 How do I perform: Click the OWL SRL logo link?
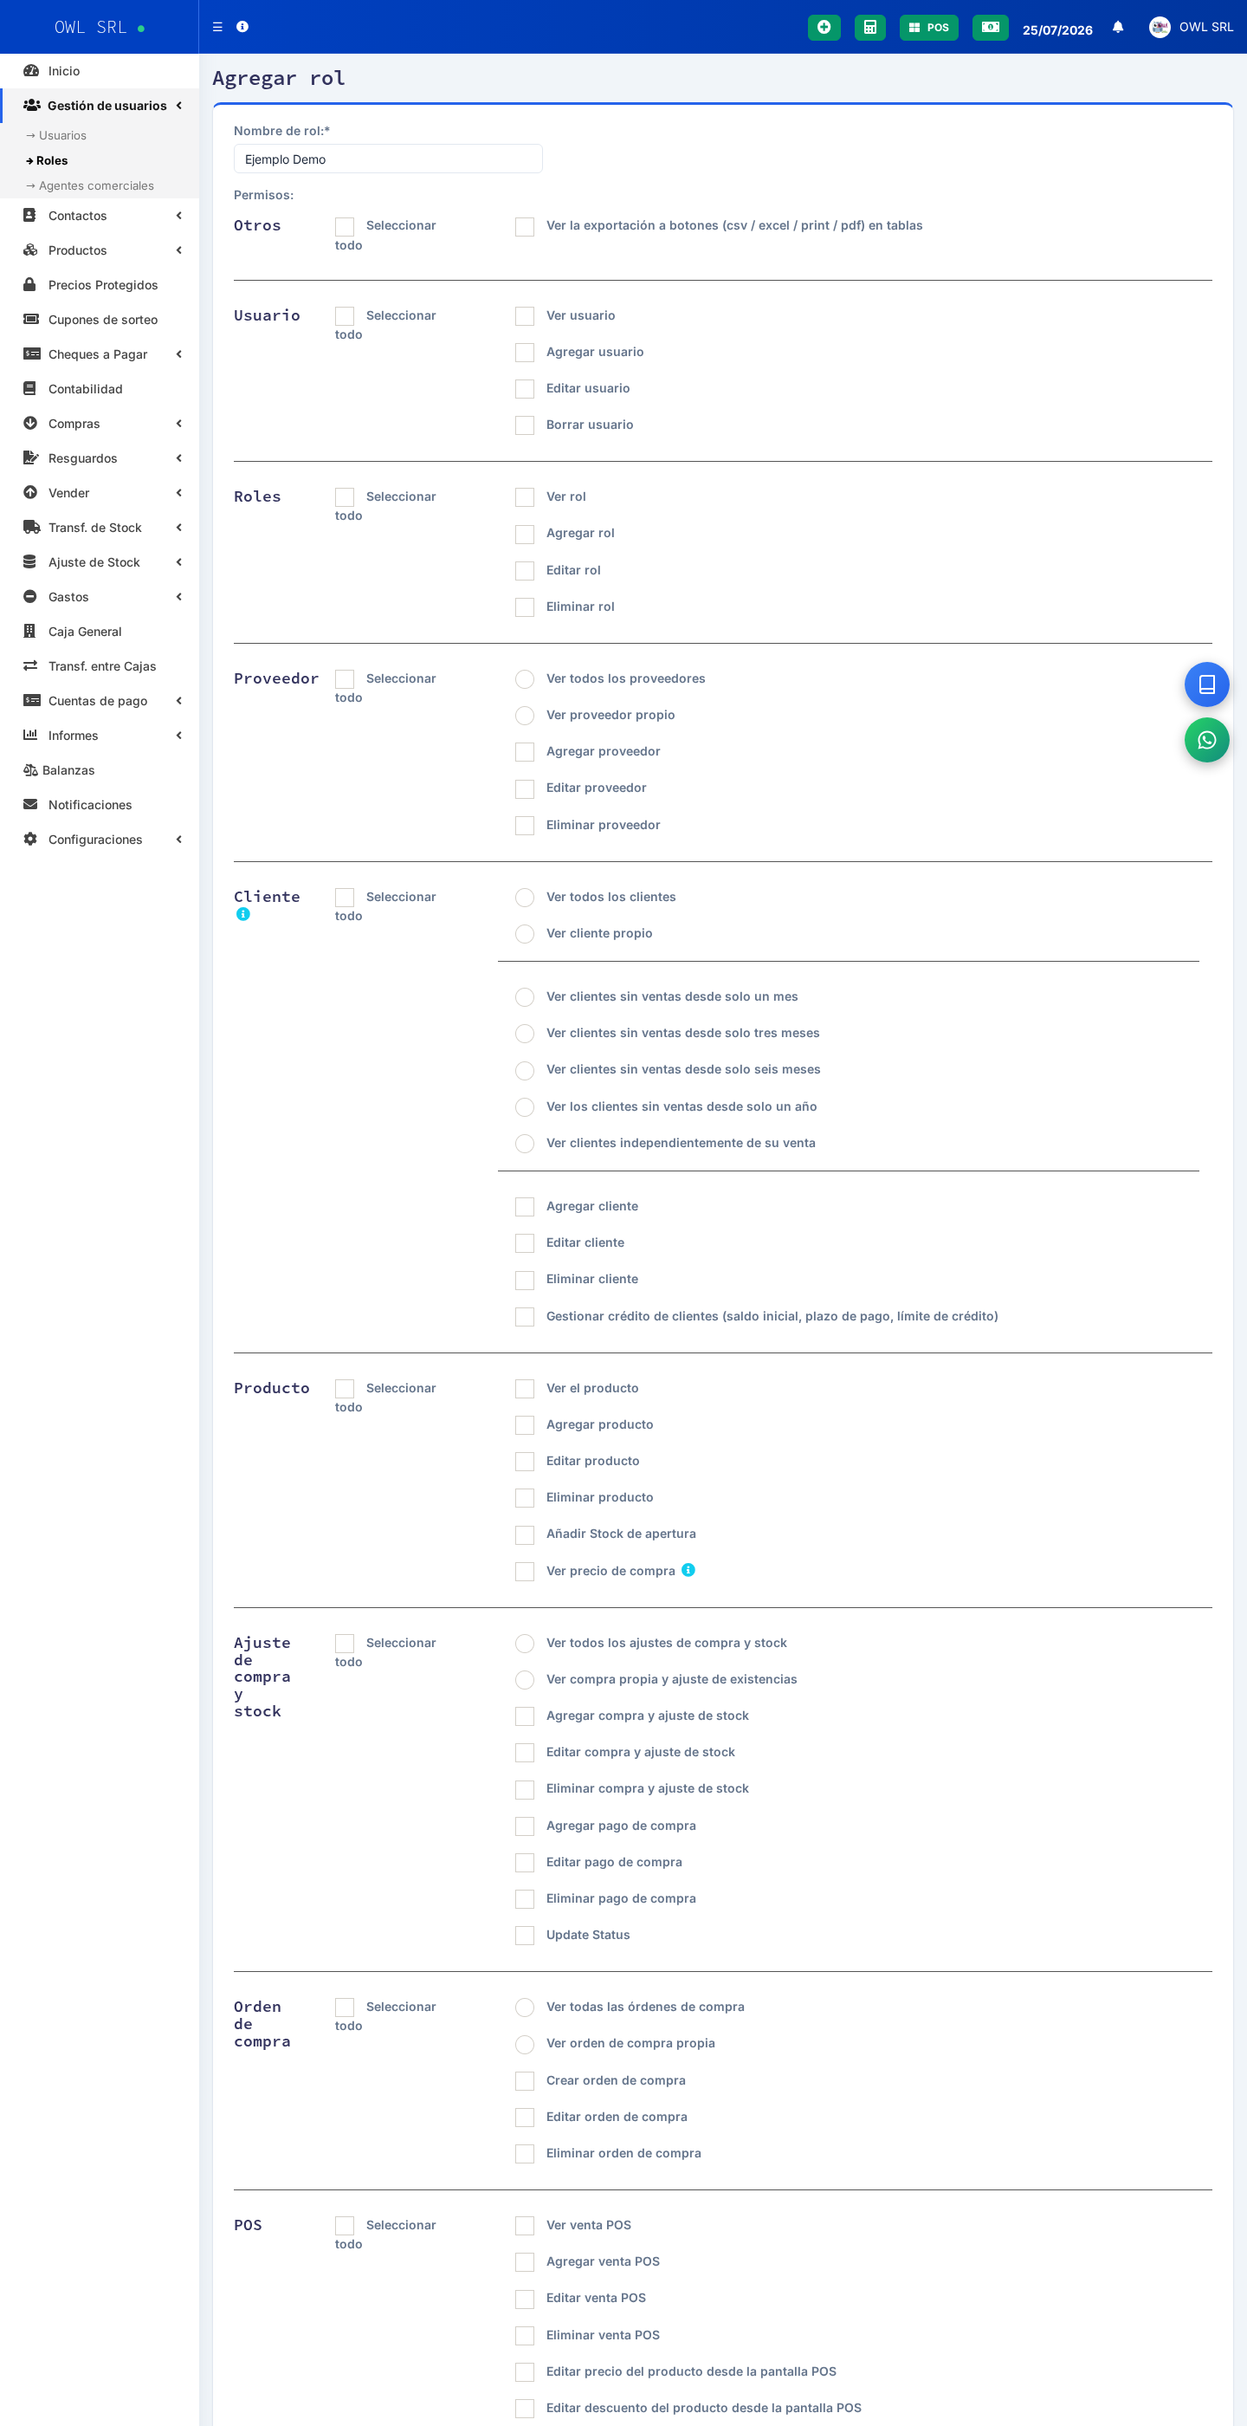(x=99, y=26)
